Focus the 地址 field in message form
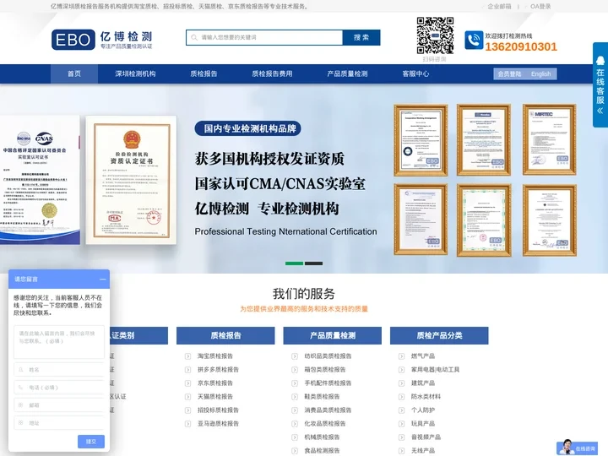The width and height of the screenshot is (608, 456). tap(59, 423)
